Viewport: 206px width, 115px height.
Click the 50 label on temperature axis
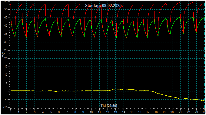(x=6, y=9)
